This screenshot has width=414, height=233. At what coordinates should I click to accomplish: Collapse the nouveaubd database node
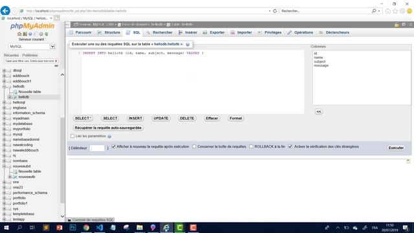[4, 166]
